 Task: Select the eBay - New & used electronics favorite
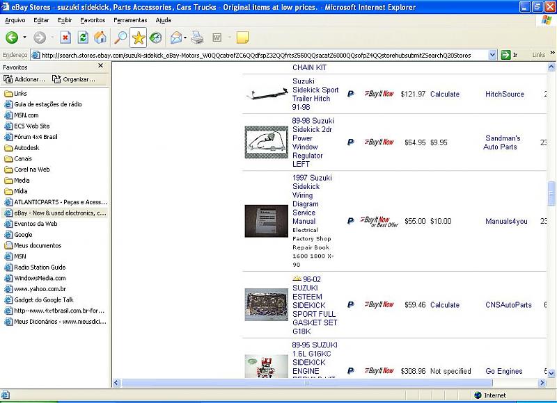(x=55, y=213)
